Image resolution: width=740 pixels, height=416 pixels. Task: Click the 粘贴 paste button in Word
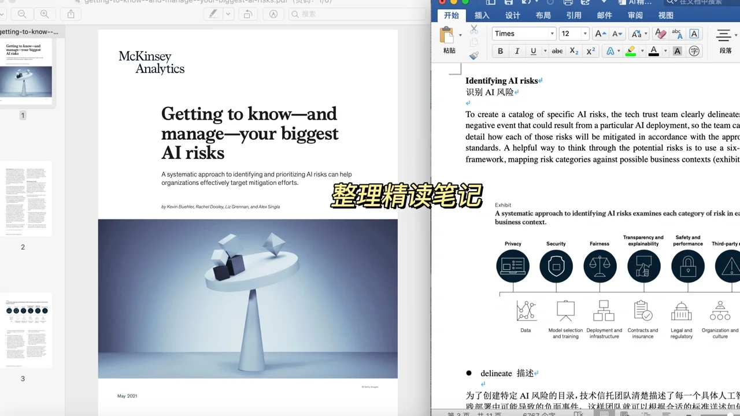pyautogui.click(x=449, y=40)
